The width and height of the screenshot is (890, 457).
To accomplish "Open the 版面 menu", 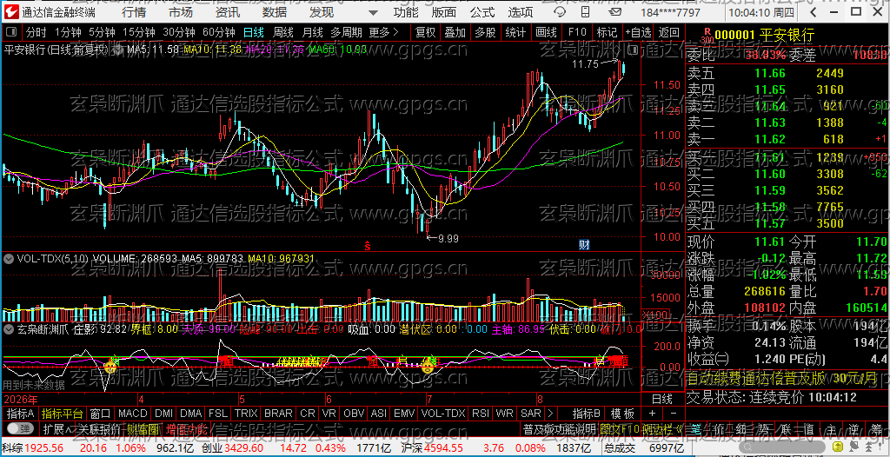I will coord(444,12).
